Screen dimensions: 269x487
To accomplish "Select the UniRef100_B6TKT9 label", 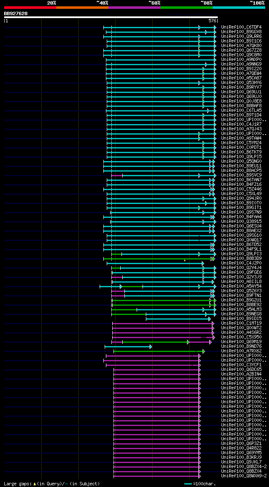I will click(x=241, y=152).
